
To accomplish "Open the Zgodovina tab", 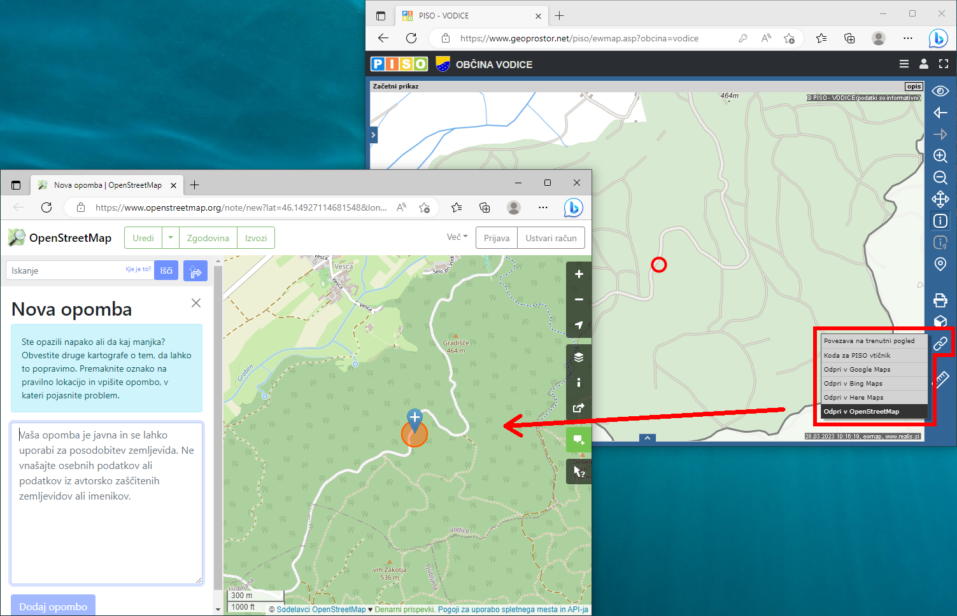I will 208,238.
